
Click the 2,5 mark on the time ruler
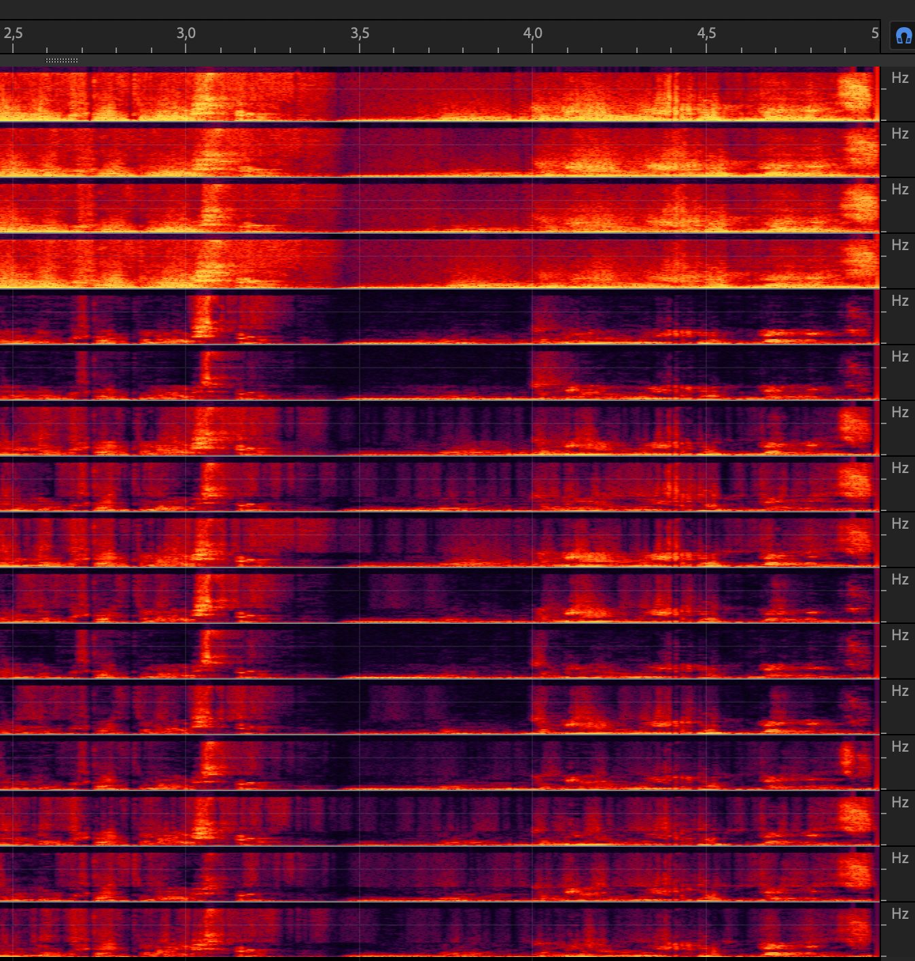click(x=13, y=33)
